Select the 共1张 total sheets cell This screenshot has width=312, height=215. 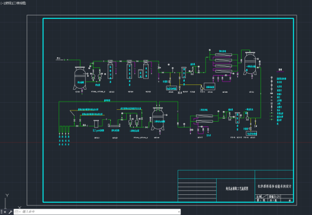coord(274,200)
